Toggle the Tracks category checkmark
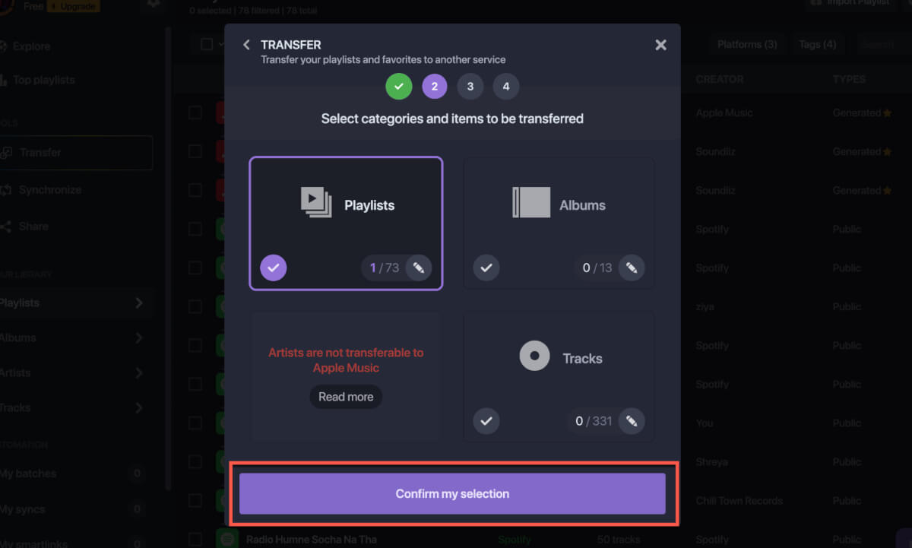 click(x=486, y=421)
